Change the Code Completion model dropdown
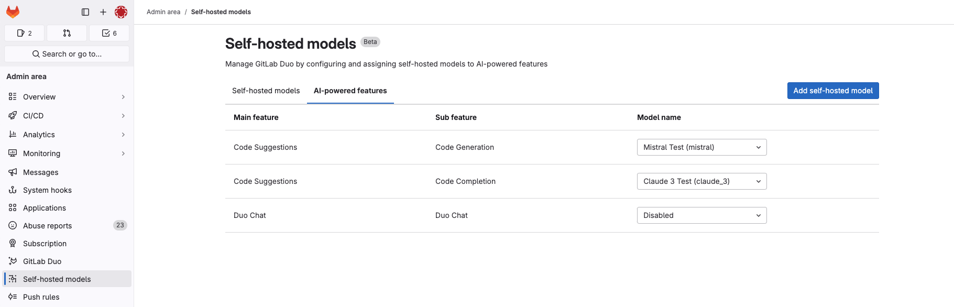The height and width of the screenshot is (307, 954). pyautogui.click(x=701, y=181)
